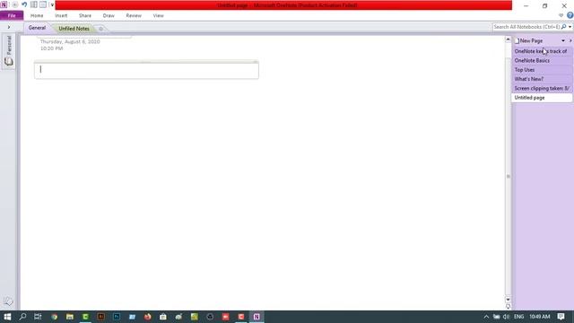Image resolution: width=574 pixels, height=323 pixels.
Task: Click the Full Page View icon
Action: [x=43, y=4]
